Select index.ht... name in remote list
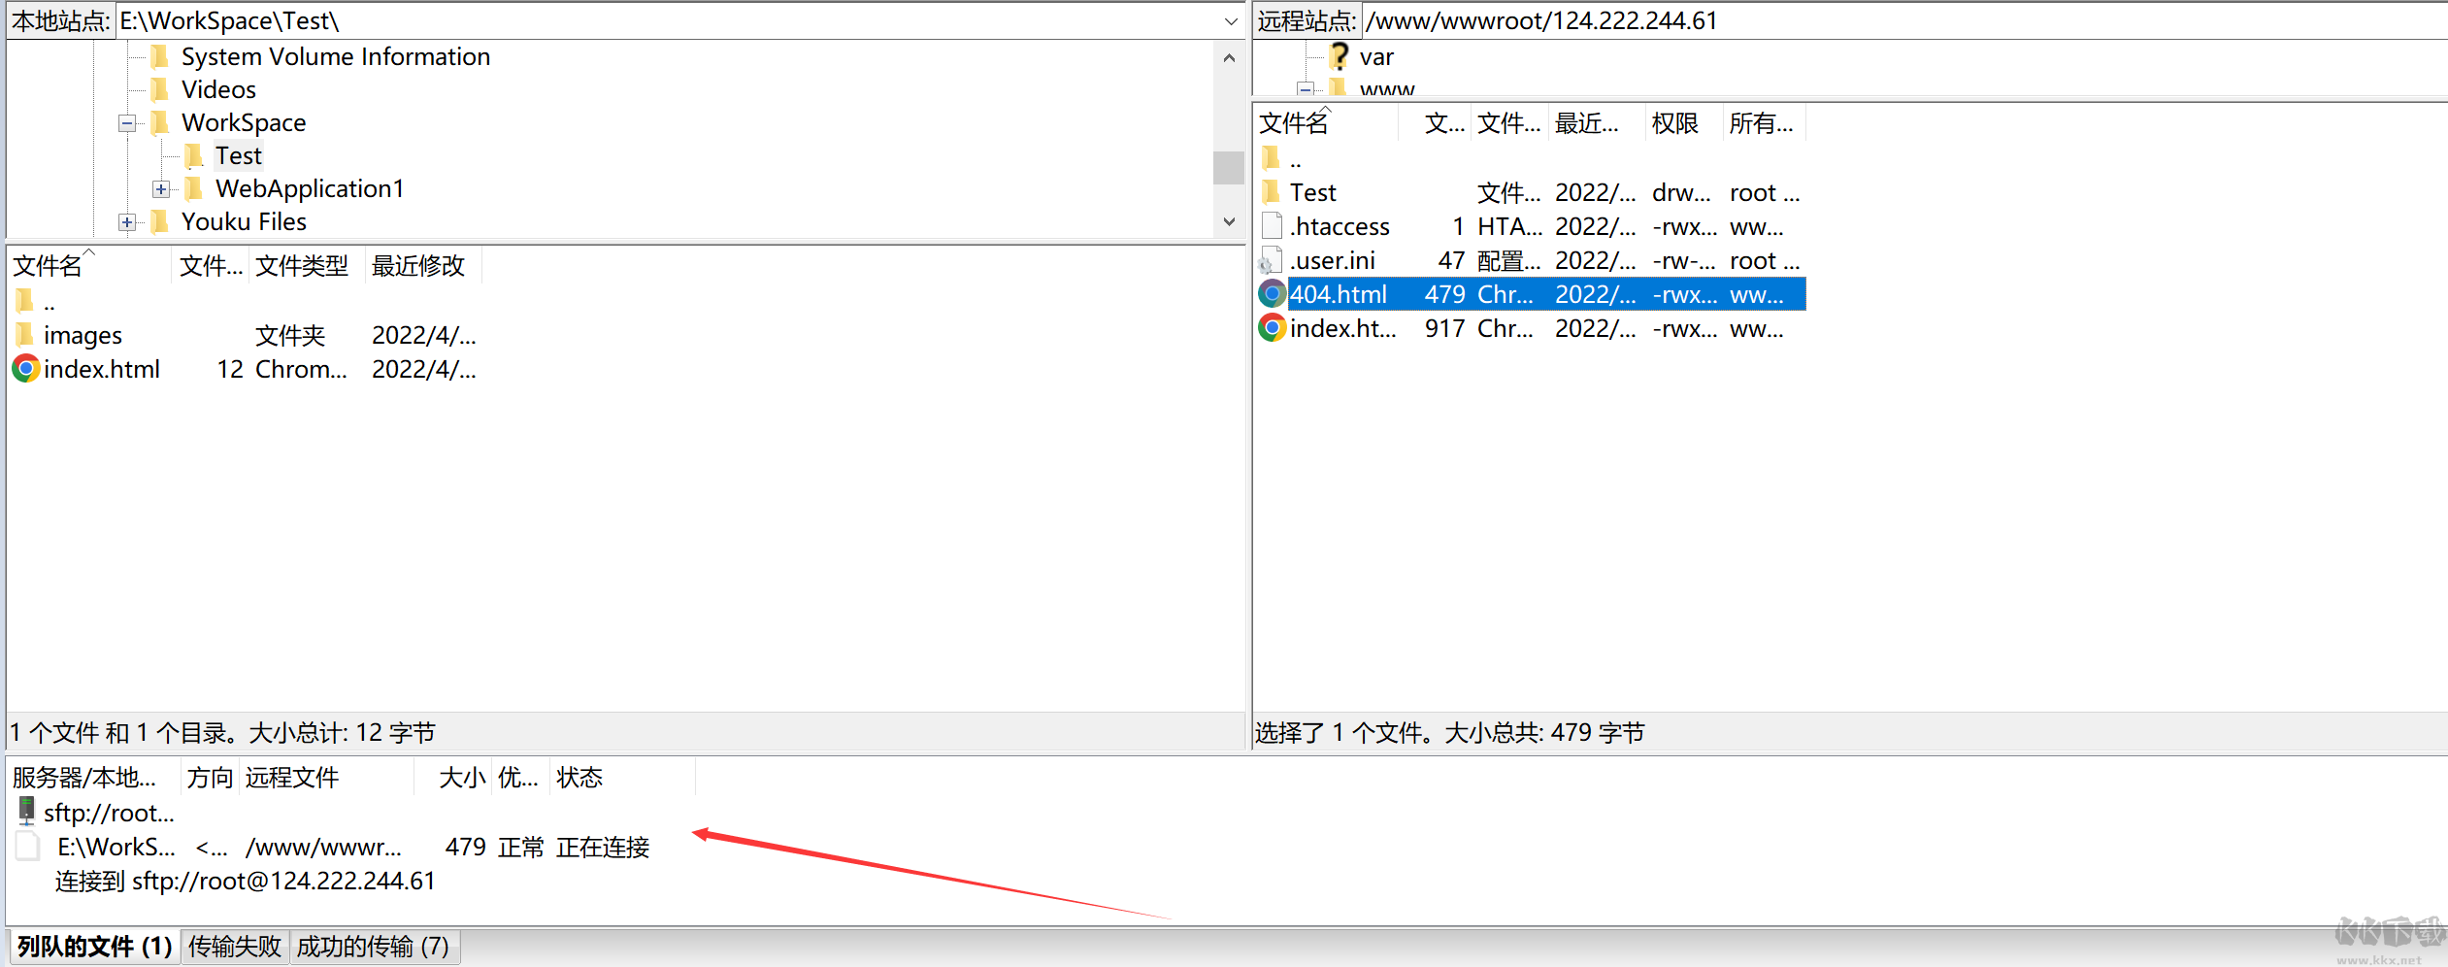 pyautogui.click(x=1343, y=328)
